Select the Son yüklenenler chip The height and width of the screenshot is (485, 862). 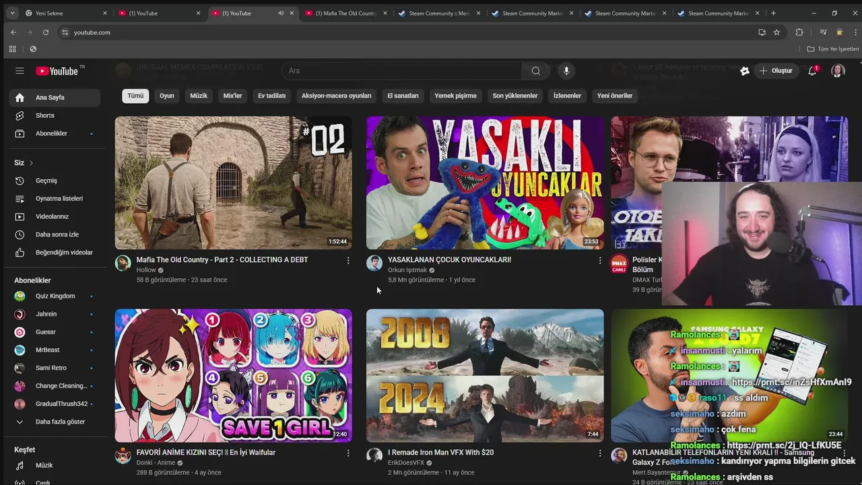tap(515, 96)
